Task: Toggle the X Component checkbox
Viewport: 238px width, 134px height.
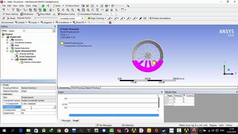Action: (4, 103)
